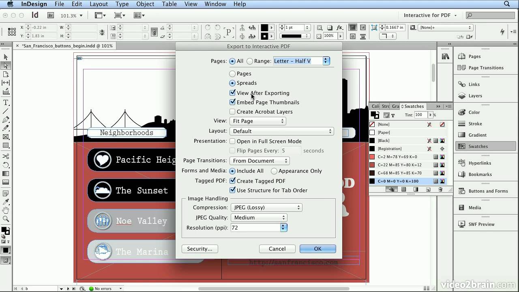Select the Range radio button
519x292 pixels.
pos(250,61)
